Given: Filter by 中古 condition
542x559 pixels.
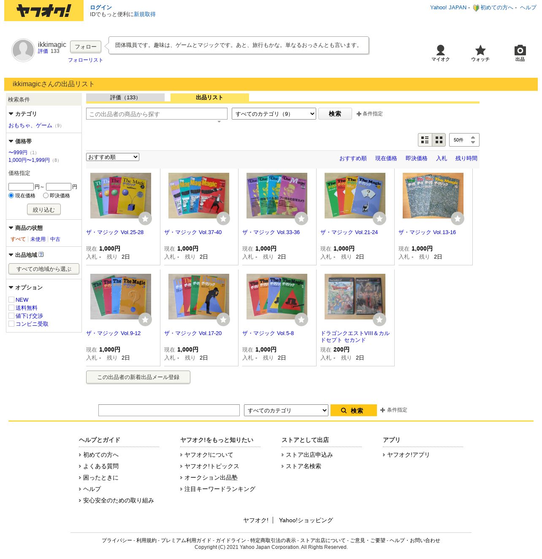Looking at the screenshot, I should [x=55, y=239].
